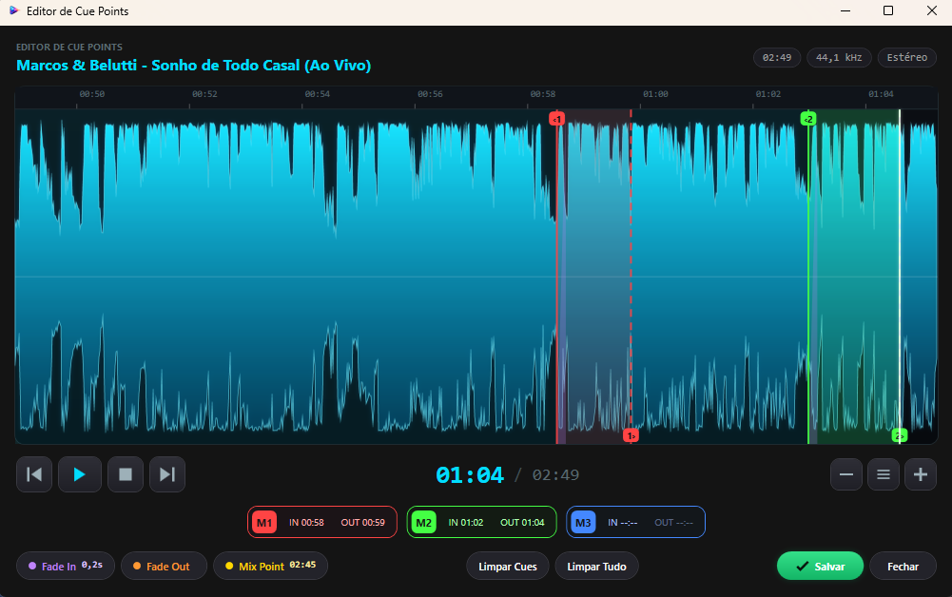The width and height of the screenshot is (952, 597).
Task: Click the 00:56 mark on time ruler
Action: 430,94
